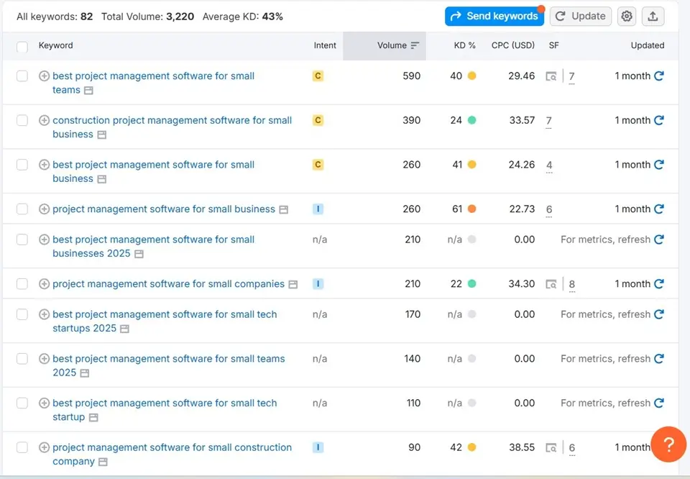
Task: Click the Update button
Action: [x=581, y=17]
